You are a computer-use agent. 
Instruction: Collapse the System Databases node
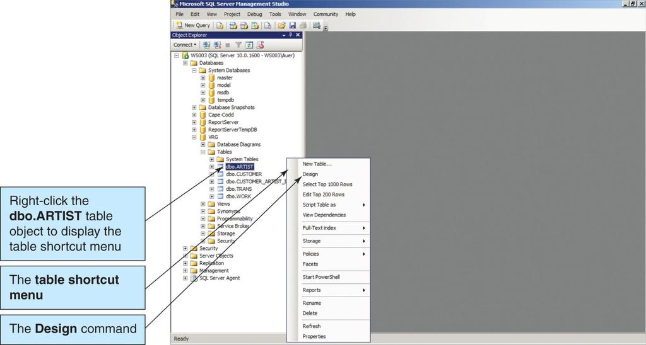(194, 71)
